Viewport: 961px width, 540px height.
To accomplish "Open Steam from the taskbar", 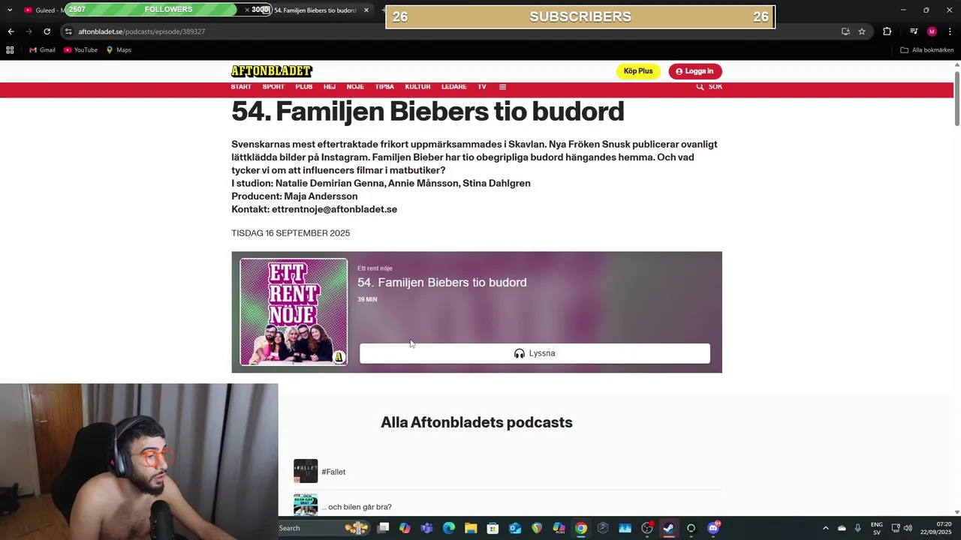I will point(669,528).
